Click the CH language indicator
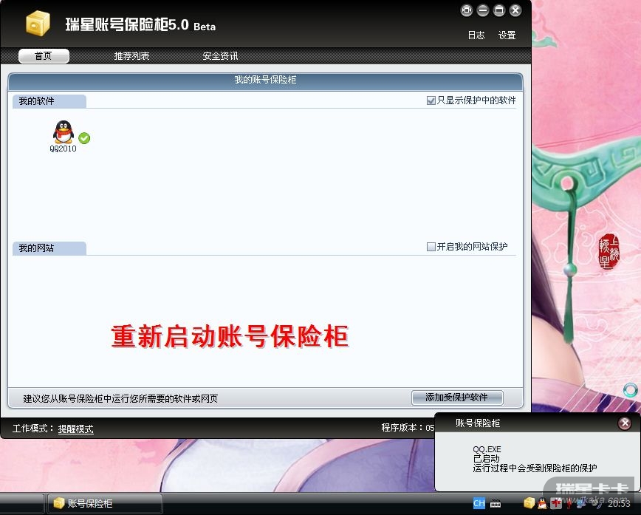The width and height of the screenshot is (641, 515). click(479, 503)
